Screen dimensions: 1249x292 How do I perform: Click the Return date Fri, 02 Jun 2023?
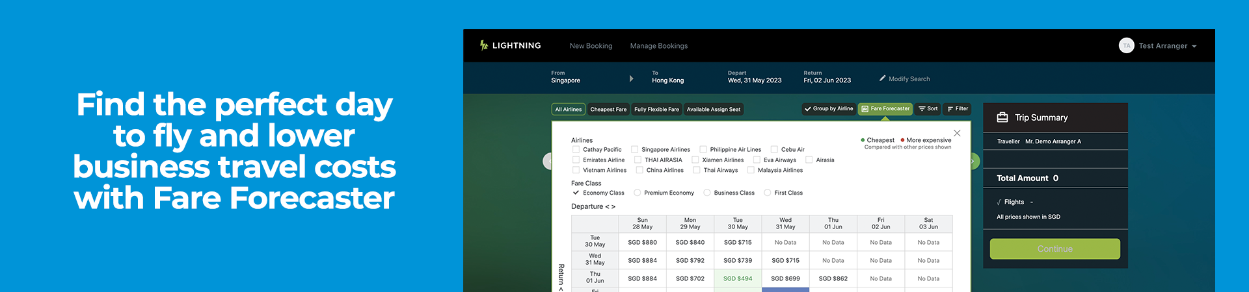coord(827,77)
